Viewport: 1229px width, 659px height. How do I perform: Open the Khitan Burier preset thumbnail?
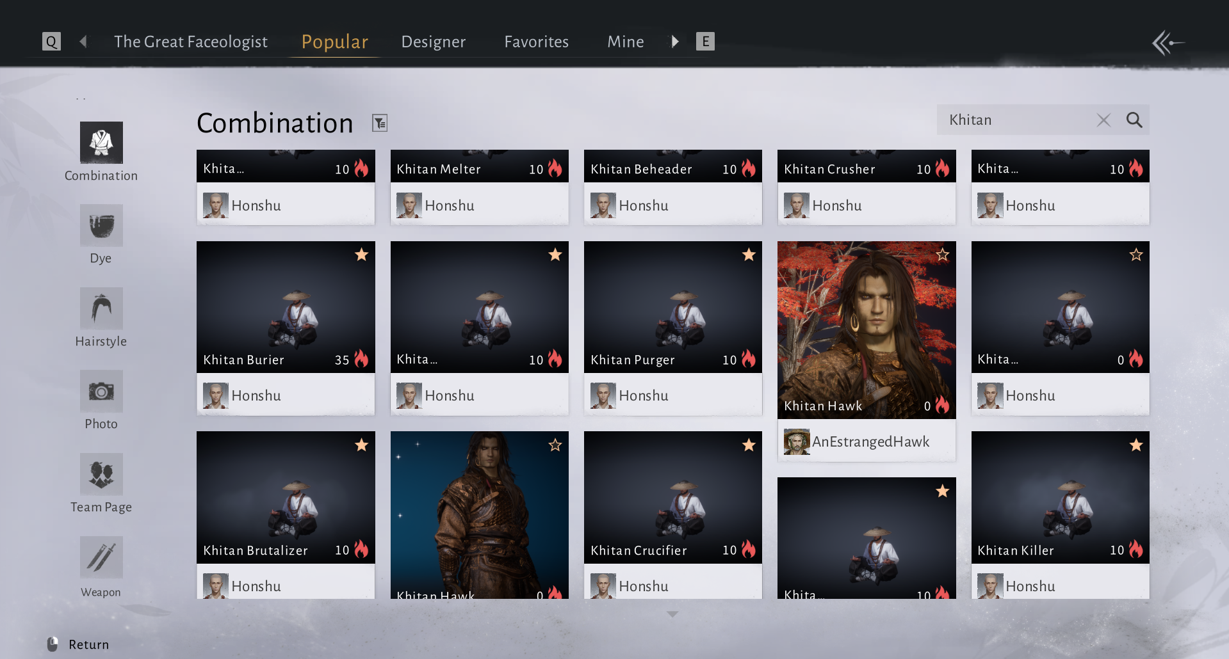click(286, 307)
